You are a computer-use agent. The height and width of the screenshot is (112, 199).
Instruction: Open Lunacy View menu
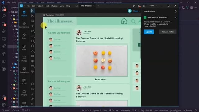coord(62,6)
